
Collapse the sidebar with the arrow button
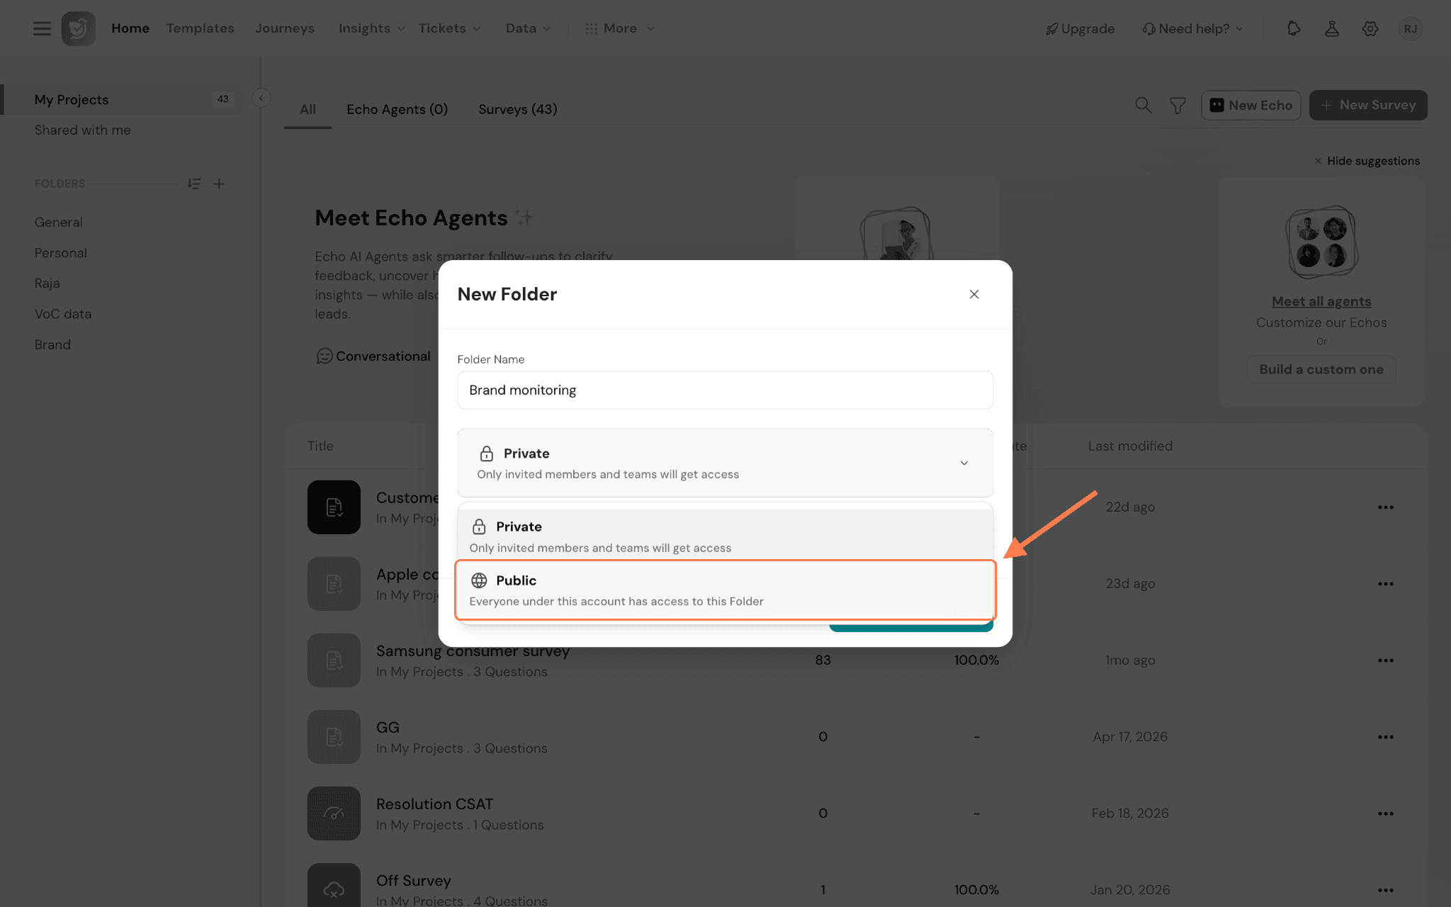pos(261,98)
